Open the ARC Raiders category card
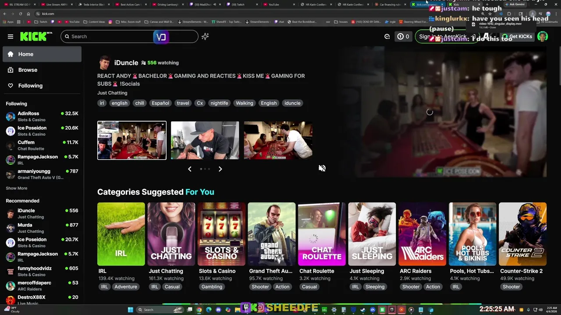This screenshot has width=561, height=315. pos(422,234)
